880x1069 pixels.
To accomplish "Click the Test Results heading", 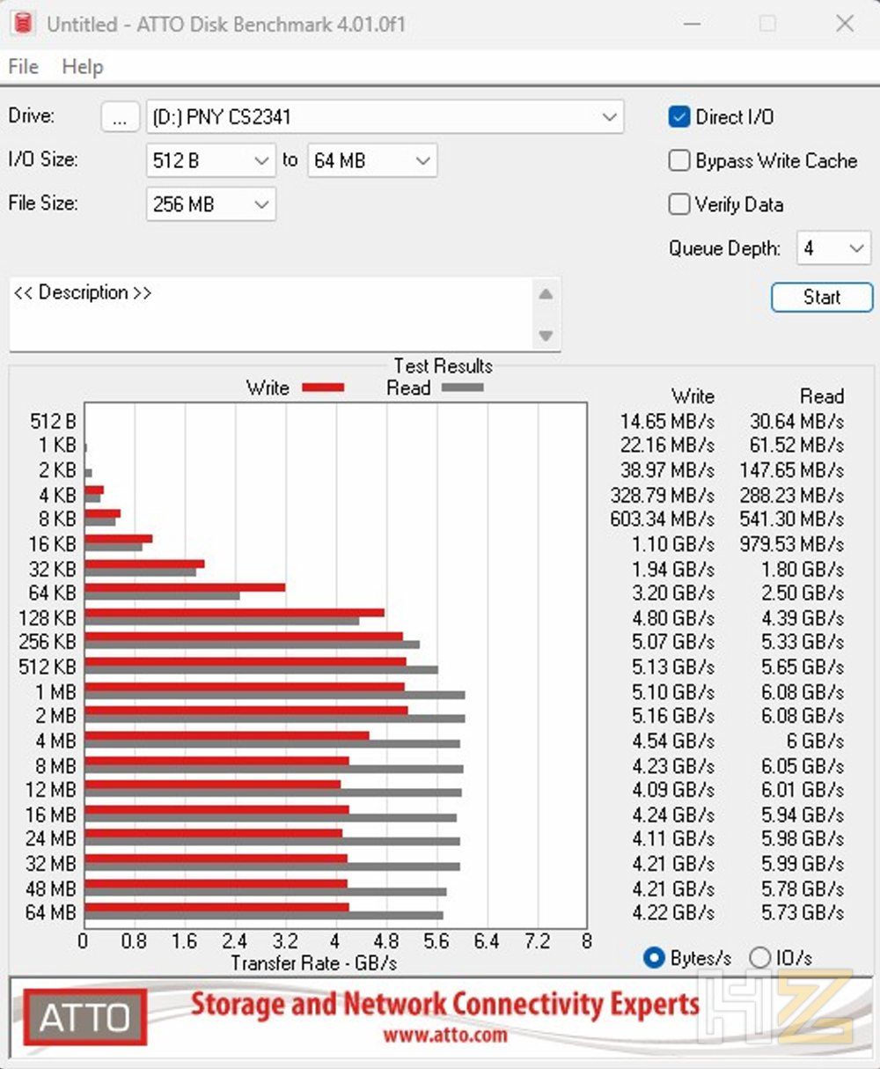I will click(443, 365).
